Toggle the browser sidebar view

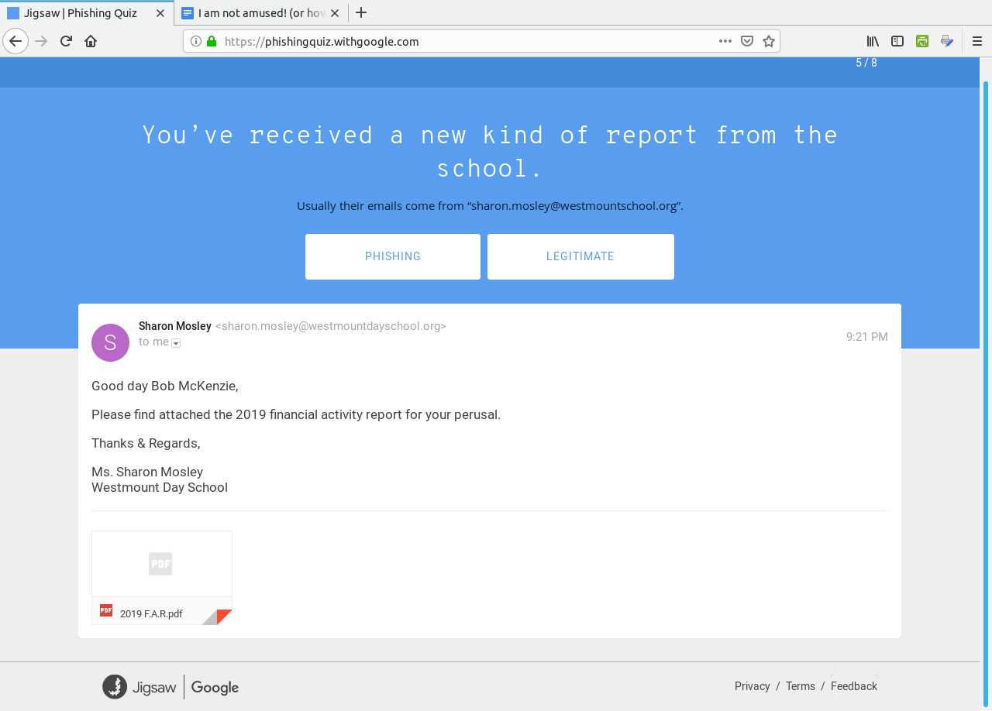(x=897, y=41)
